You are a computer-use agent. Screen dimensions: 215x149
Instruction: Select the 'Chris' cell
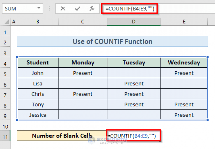click(x=38, y=94)
